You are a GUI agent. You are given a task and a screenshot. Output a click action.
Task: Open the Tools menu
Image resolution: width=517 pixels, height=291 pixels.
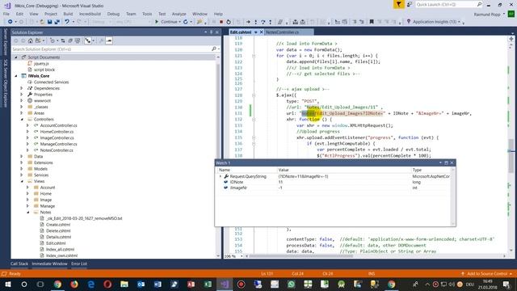(147, 14)
